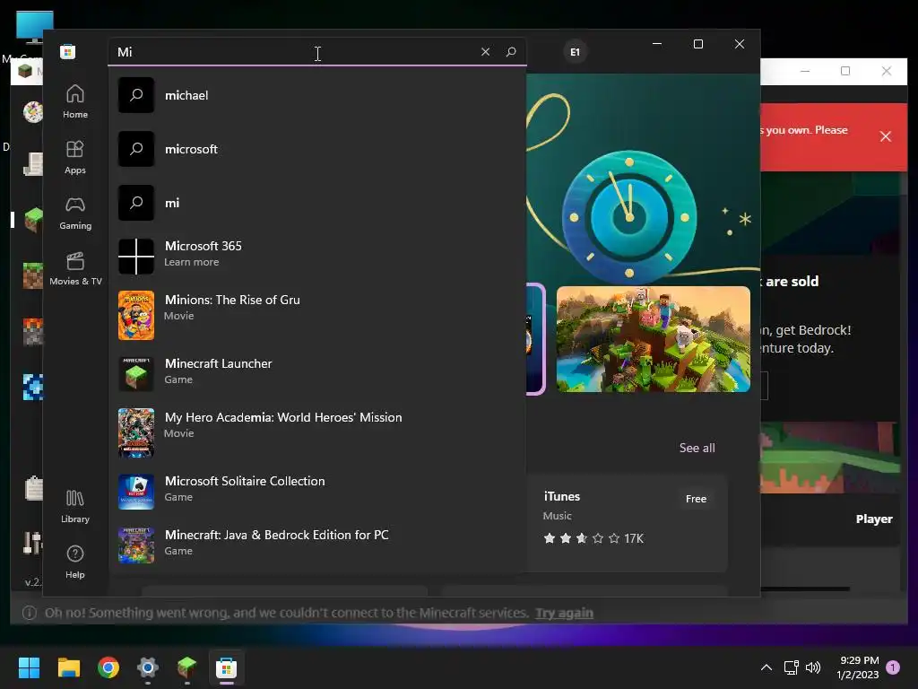Image resolution: width=918 pixels, height=689 pixels.
Task: Clear the search box text
Action: click(485, 51)
